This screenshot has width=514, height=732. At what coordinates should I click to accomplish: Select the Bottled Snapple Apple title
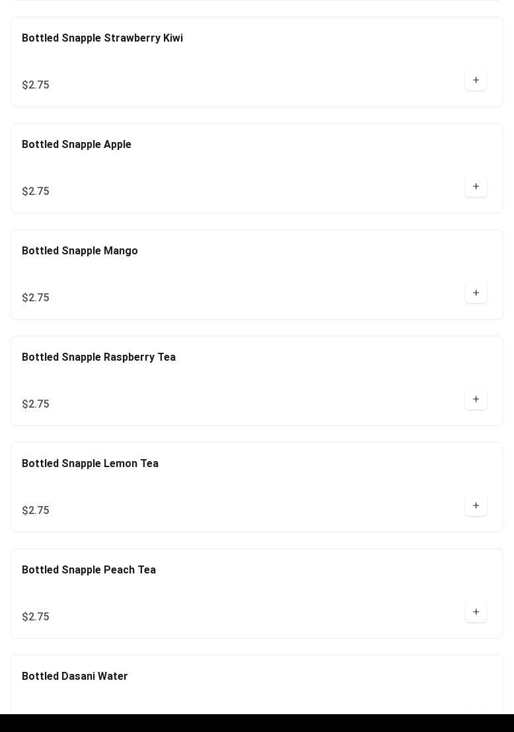[x=77, y=145]
